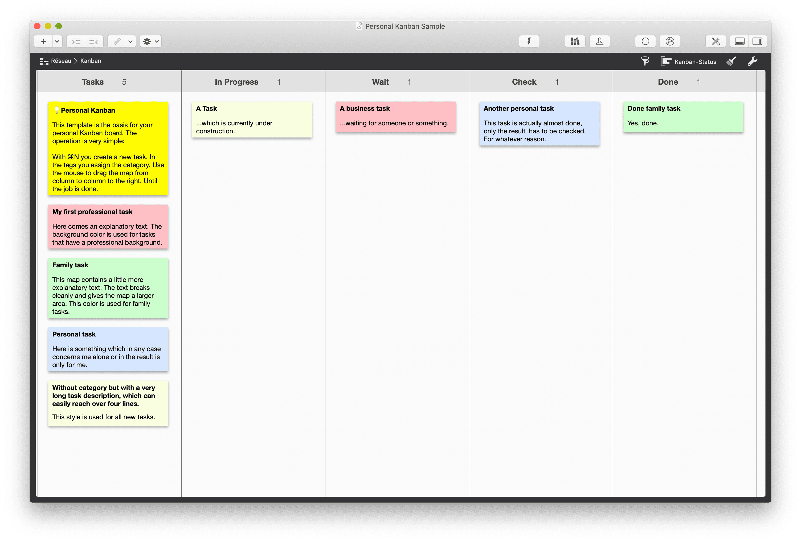The image size is (801, 542).
Task: Toggle the bottom panel visibility
Action: coord(739,41)
